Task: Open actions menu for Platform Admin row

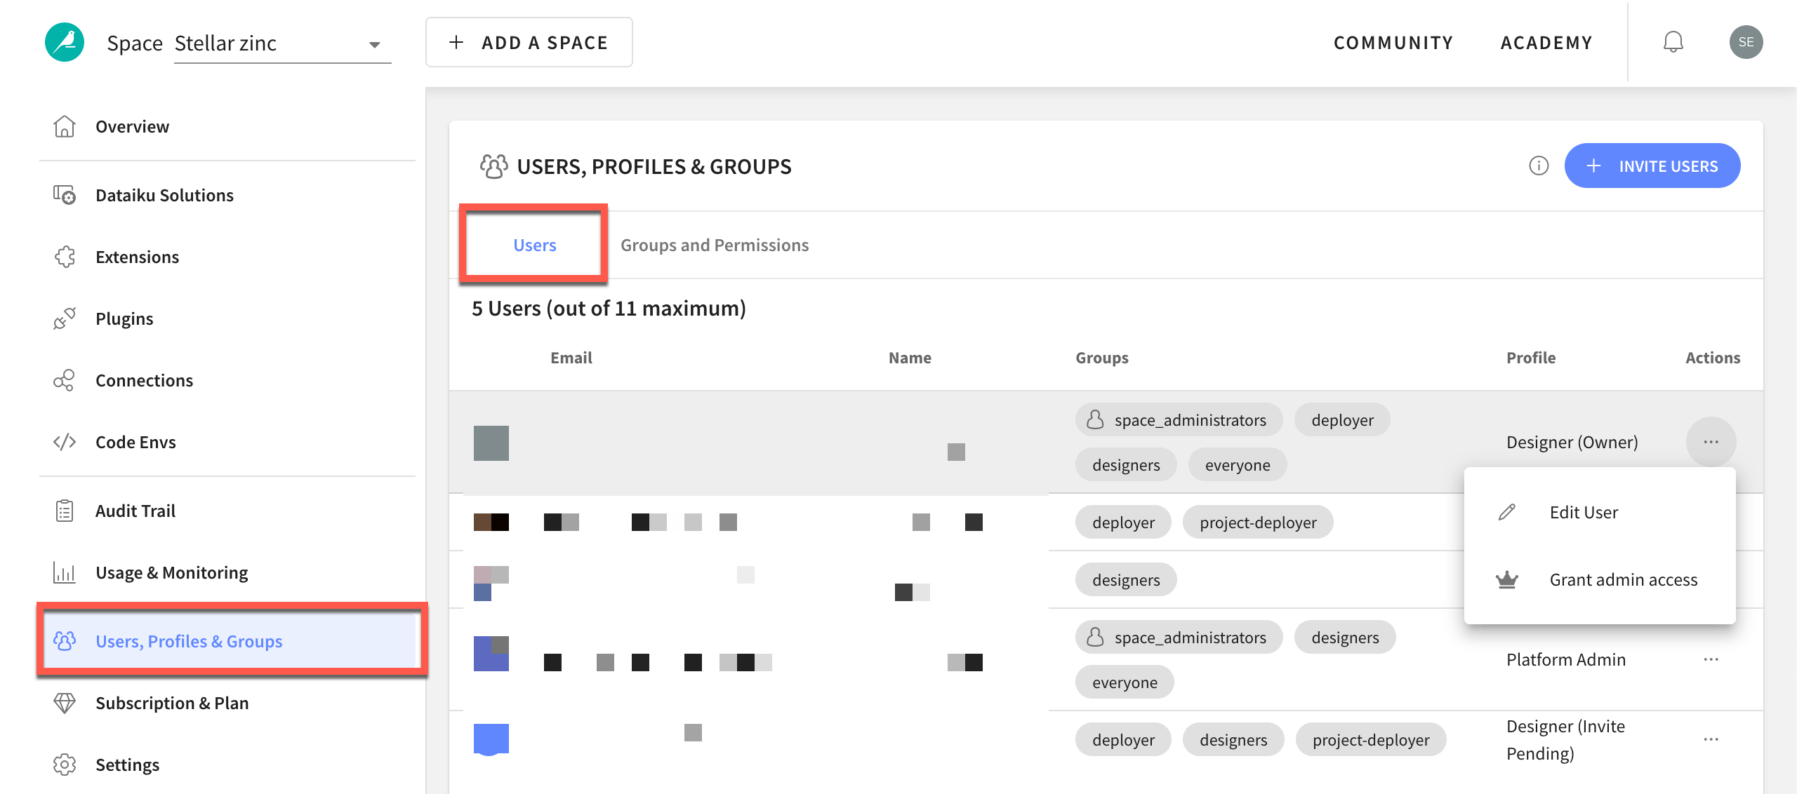Action: (1711, 659)
